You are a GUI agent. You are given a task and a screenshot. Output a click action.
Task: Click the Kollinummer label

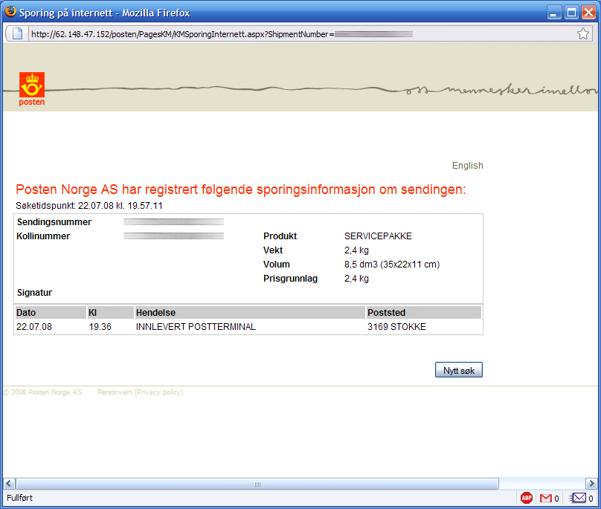click(43, 236)
